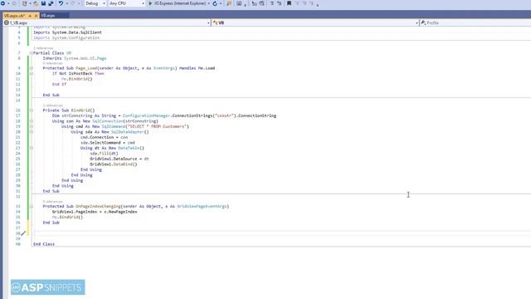531x299 pixels.
Task: Click the Navigate Forward toolbar icon
Action: [x=14, y=3]
